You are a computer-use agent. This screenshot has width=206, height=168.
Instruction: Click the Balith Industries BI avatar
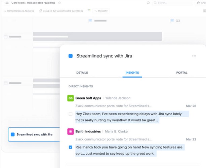tap(71, 131)
